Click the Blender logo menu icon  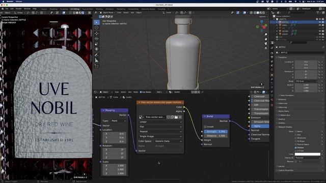(3, 9)
